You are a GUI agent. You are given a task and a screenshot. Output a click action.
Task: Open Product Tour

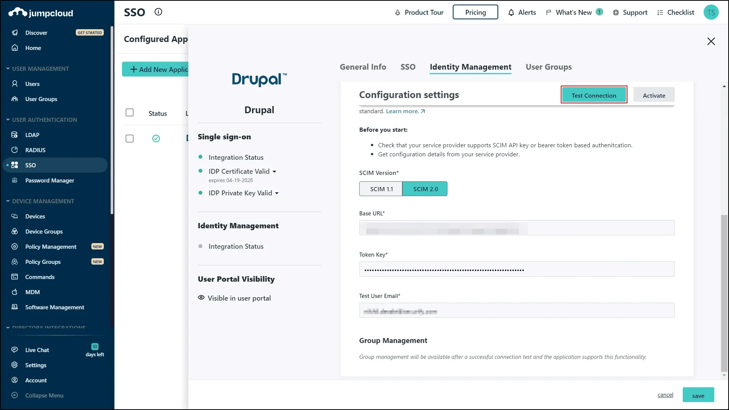pyautogui.click(x=419, y=12)
